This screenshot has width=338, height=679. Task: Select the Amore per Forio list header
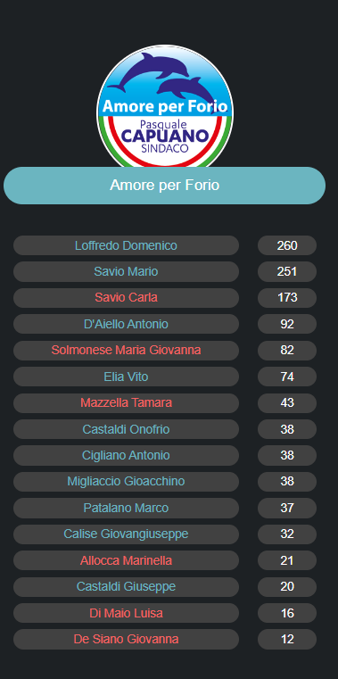point(164,186)
